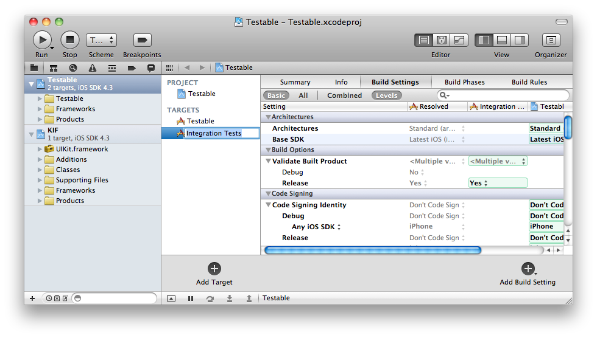Show recently edited files filter
597x338 pixels.
tap(49, 298)
